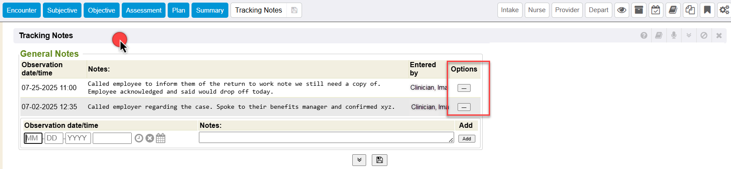The image size is (731, 169).
Task: Click the double-chevron button below notes table
Action: [x=359, y=160]
